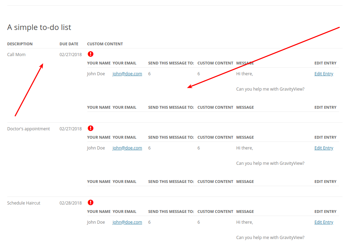
Task: Click the YOUR EMAIL column header
Action: click(x=124, y=63)
